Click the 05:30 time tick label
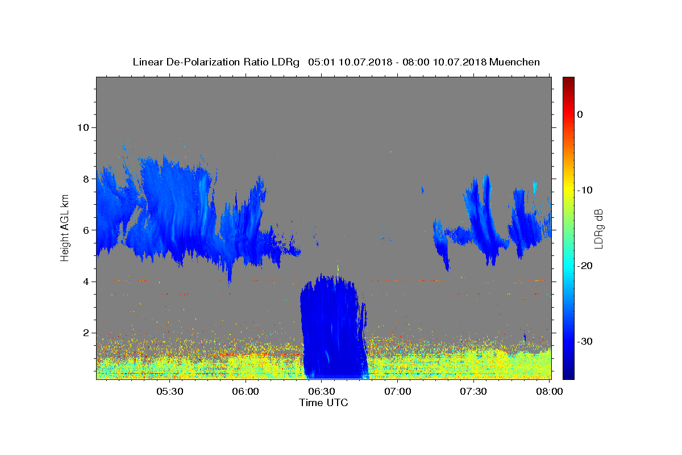The height and width of the screenshot is (455, 682). click(x=170, y=392)
